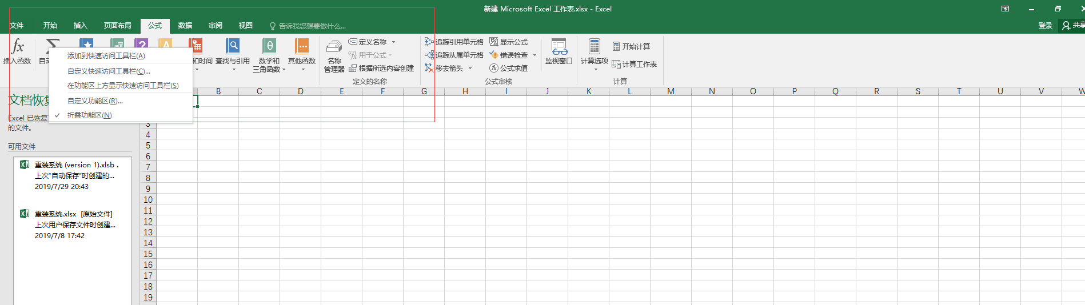This screenshot has width=1085, height=305.
Task: Choose Customize the Ribbon (自定义功能区)
Action: point(121,101)
